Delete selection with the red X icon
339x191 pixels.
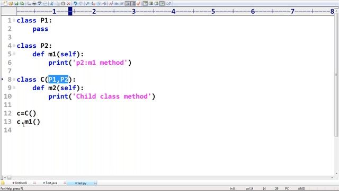point(68,4)
